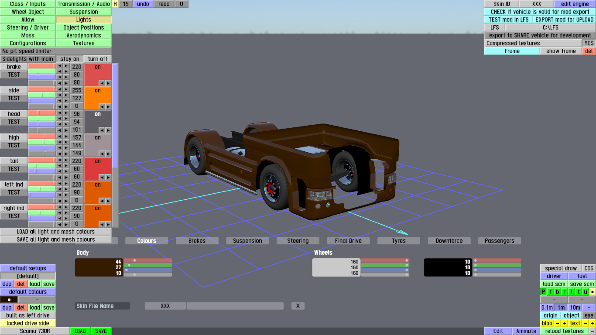
Task: Click LOAD all light and mesh colours
Action: (56, 232)
